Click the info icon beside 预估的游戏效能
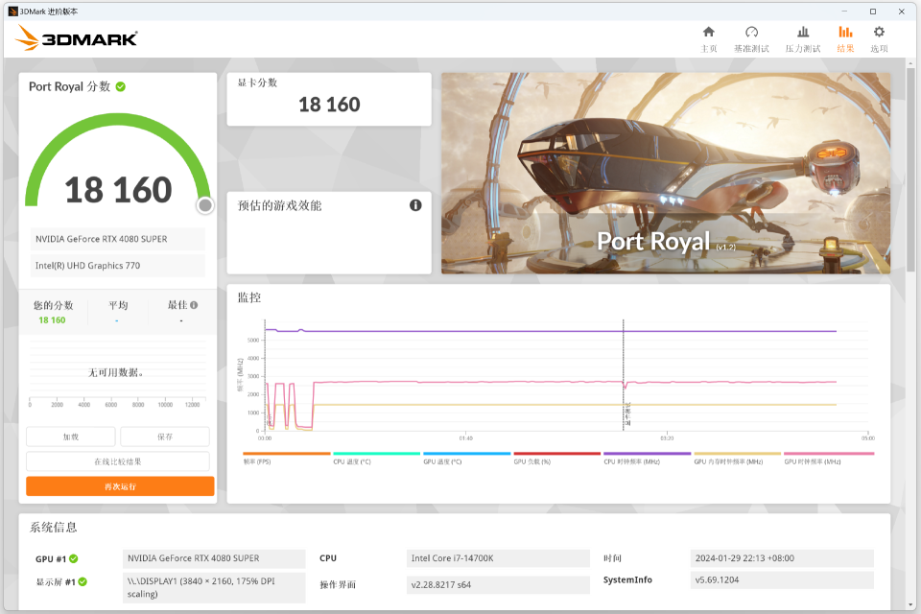 coord(415,205)
